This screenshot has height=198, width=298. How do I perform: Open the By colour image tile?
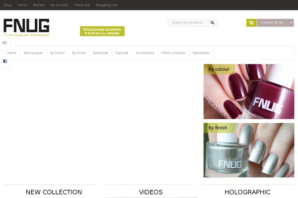click(x=249, y=92)
